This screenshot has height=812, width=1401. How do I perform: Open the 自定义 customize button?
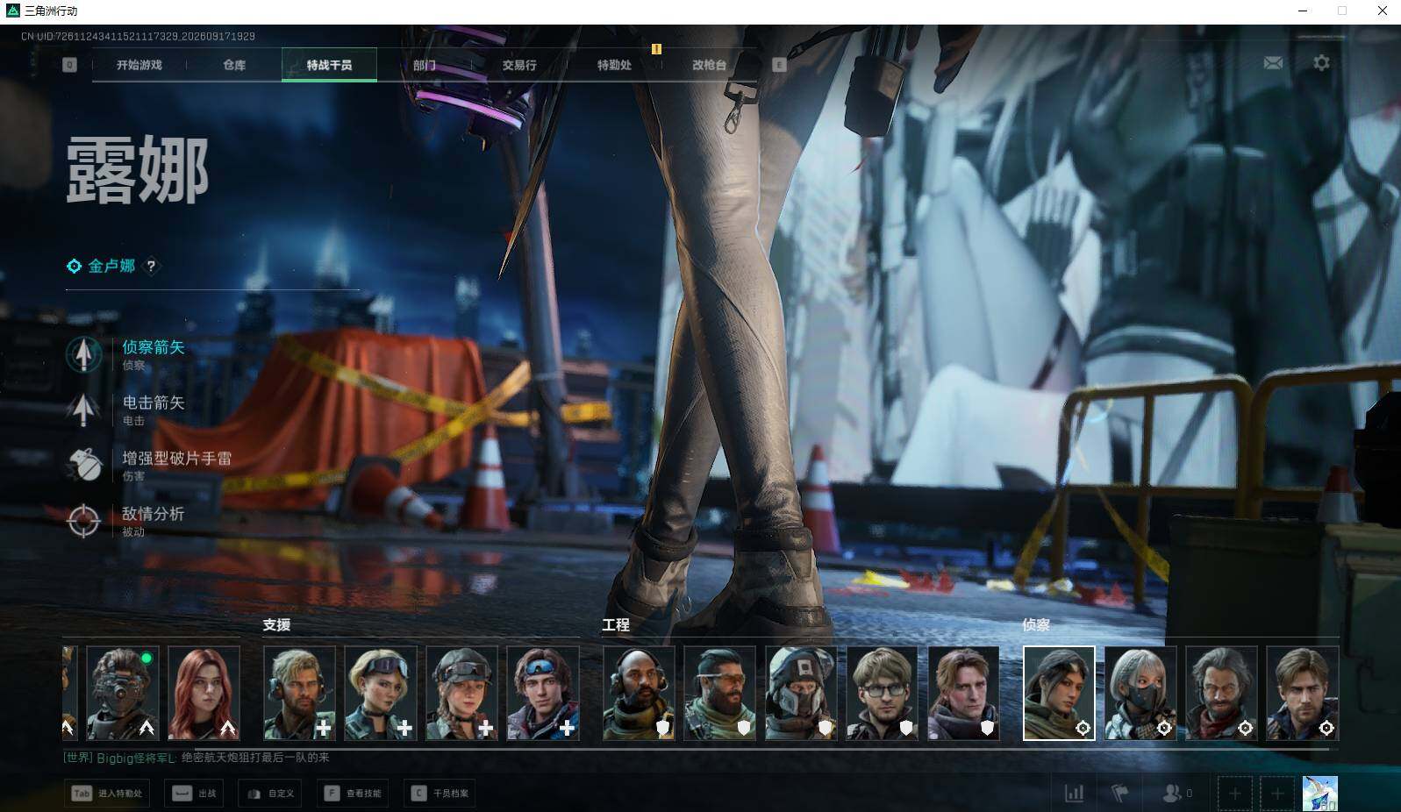click(x=269, y=794)
